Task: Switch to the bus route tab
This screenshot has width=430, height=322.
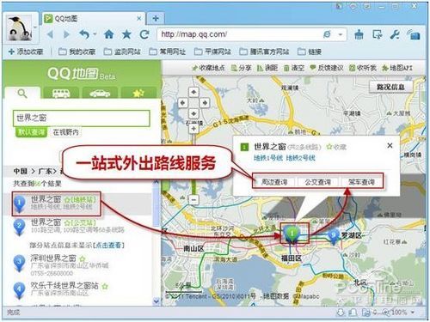Action: [x=61, y=94]
